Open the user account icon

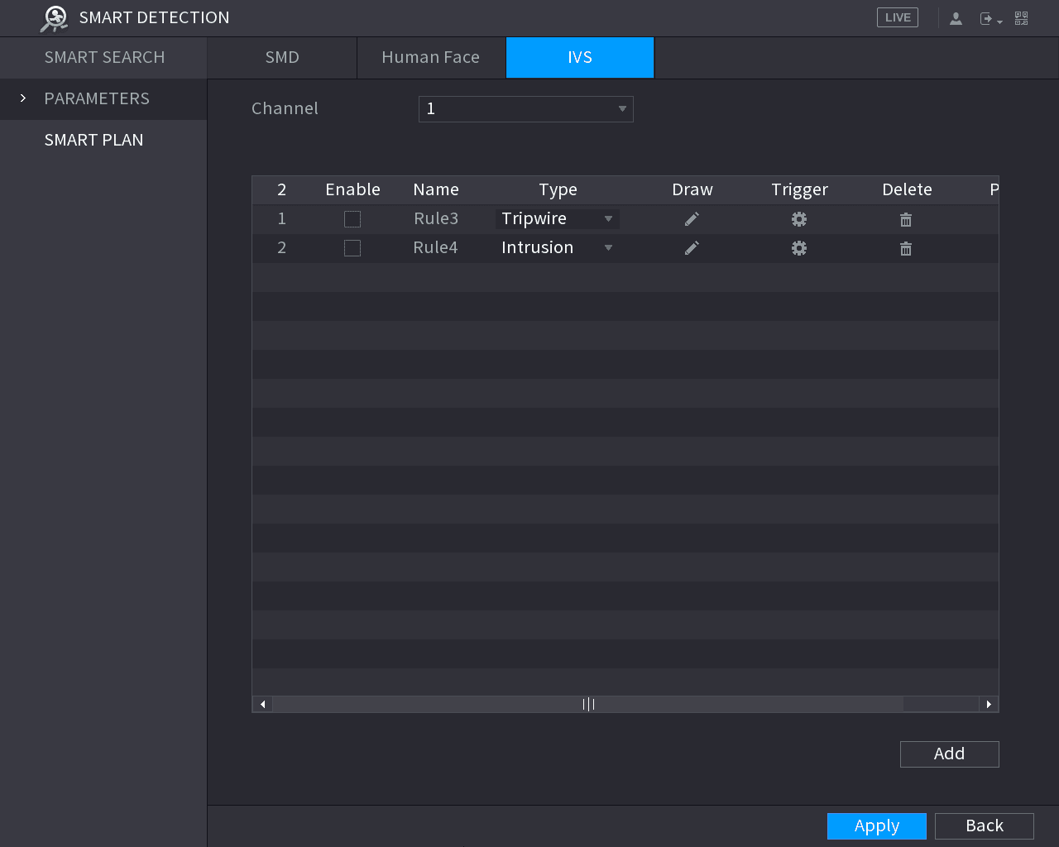pos(956,18)
